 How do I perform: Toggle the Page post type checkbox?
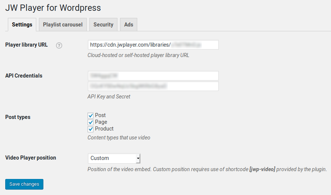click(91, 122)
